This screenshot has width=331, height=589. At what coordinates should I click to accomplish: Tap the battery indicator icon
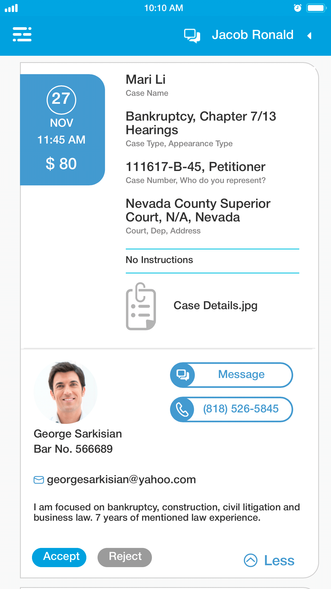[316, 8]
